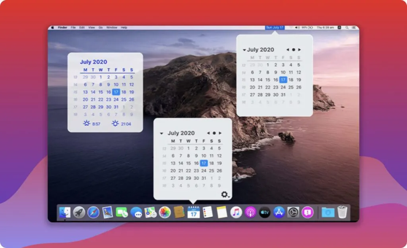Click the today dot in the top-right calendar

[x=293, y=49]
